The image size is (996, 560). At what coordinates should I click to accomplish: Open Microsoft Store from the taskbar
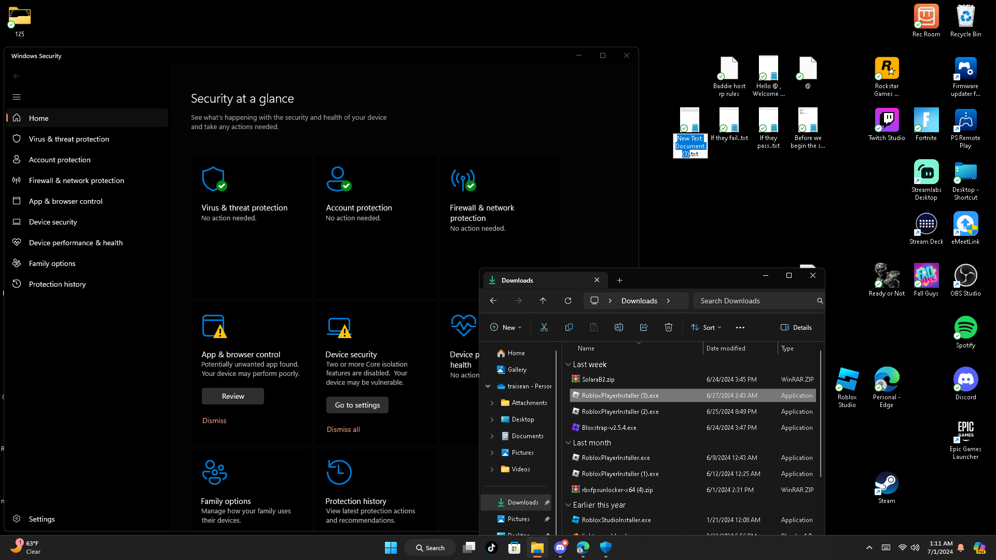[x=514, y=548]
